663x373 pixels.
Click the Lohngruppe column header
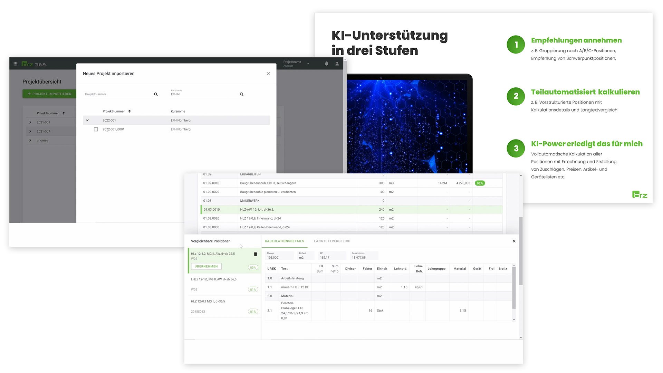[436, 269]
